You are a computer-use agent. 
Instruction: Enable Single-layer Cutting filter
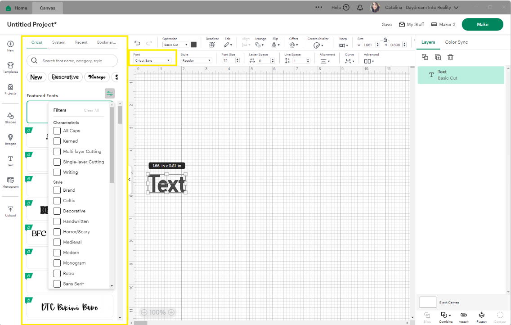point(57,162)
